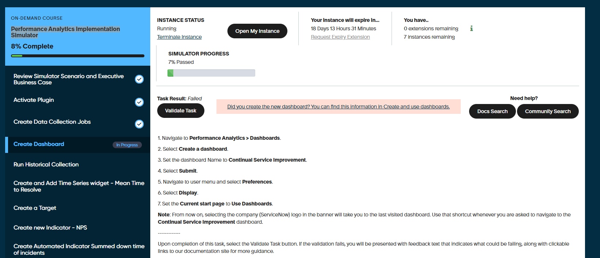Click checkmark icon next to Activate Plugin
Image resolution: width=600 pixels, height=258 pixels.
(x=139, y=102)
